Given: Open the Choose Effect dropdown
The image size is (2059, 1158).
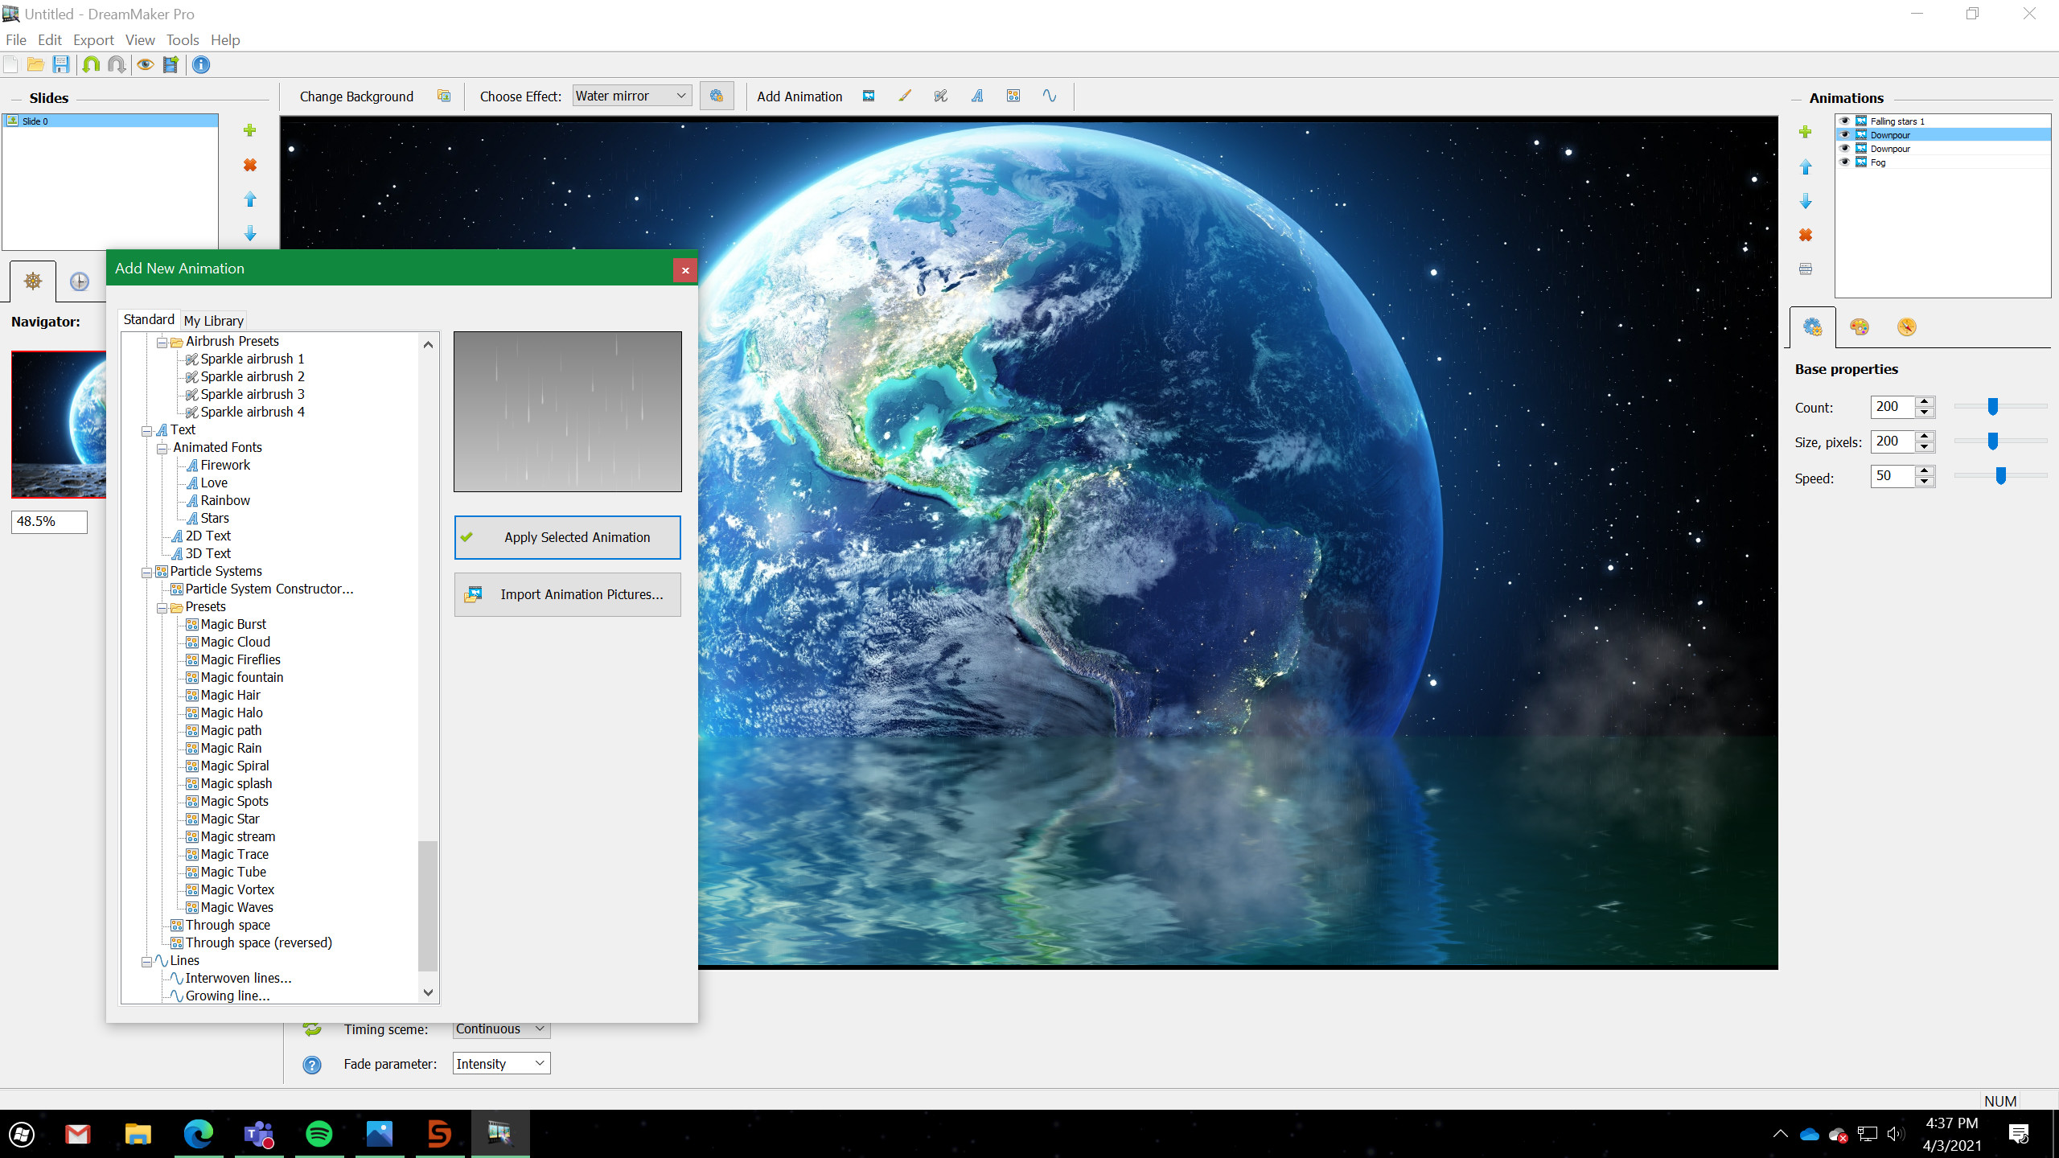Looking at the screenshot, I should tap(631, 95).
